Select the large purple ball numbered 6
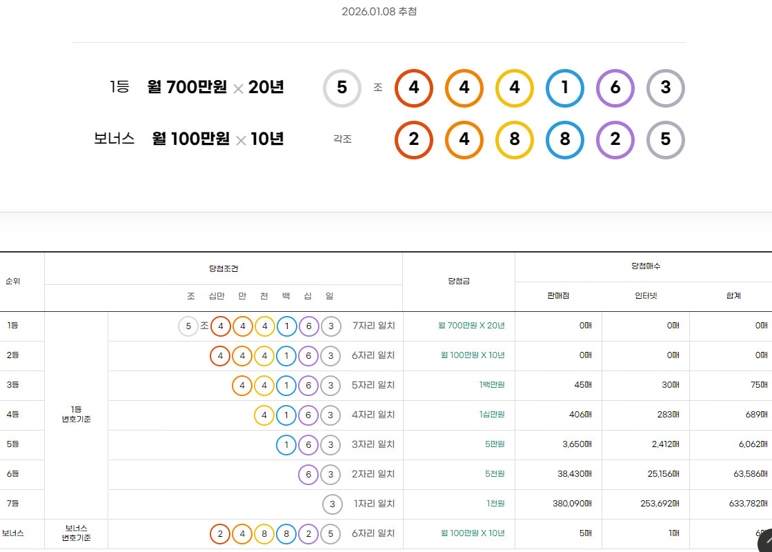The image size is (772, 552). (x=615, y=88)
